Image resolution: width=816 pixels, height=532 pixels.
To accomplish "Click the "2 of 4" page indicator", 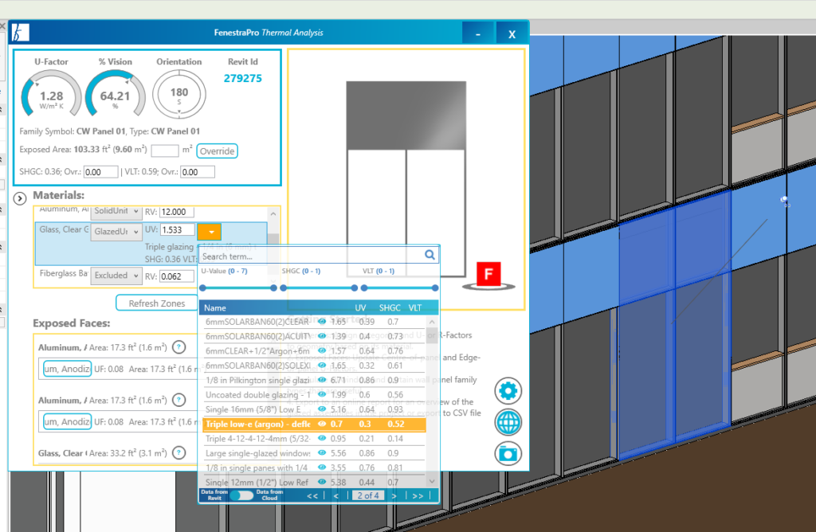I will [x=368, y=495].
